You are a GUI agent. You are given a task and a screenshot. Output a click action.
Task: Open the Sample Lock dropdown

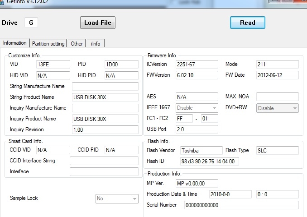point(117,199)
